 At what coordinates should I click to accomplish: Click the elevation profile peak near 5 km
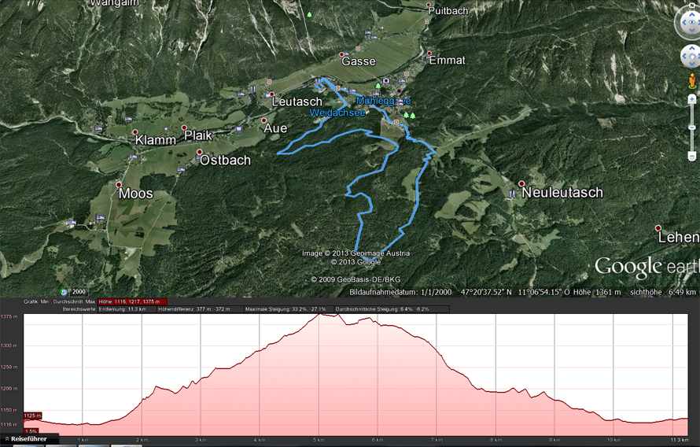tap(319, 314)
